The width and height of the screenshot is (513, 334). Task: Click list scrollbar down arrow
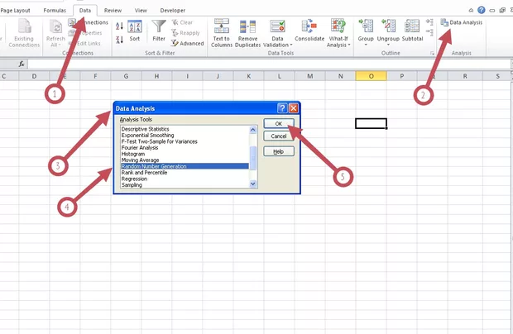[x=253, y=184]
